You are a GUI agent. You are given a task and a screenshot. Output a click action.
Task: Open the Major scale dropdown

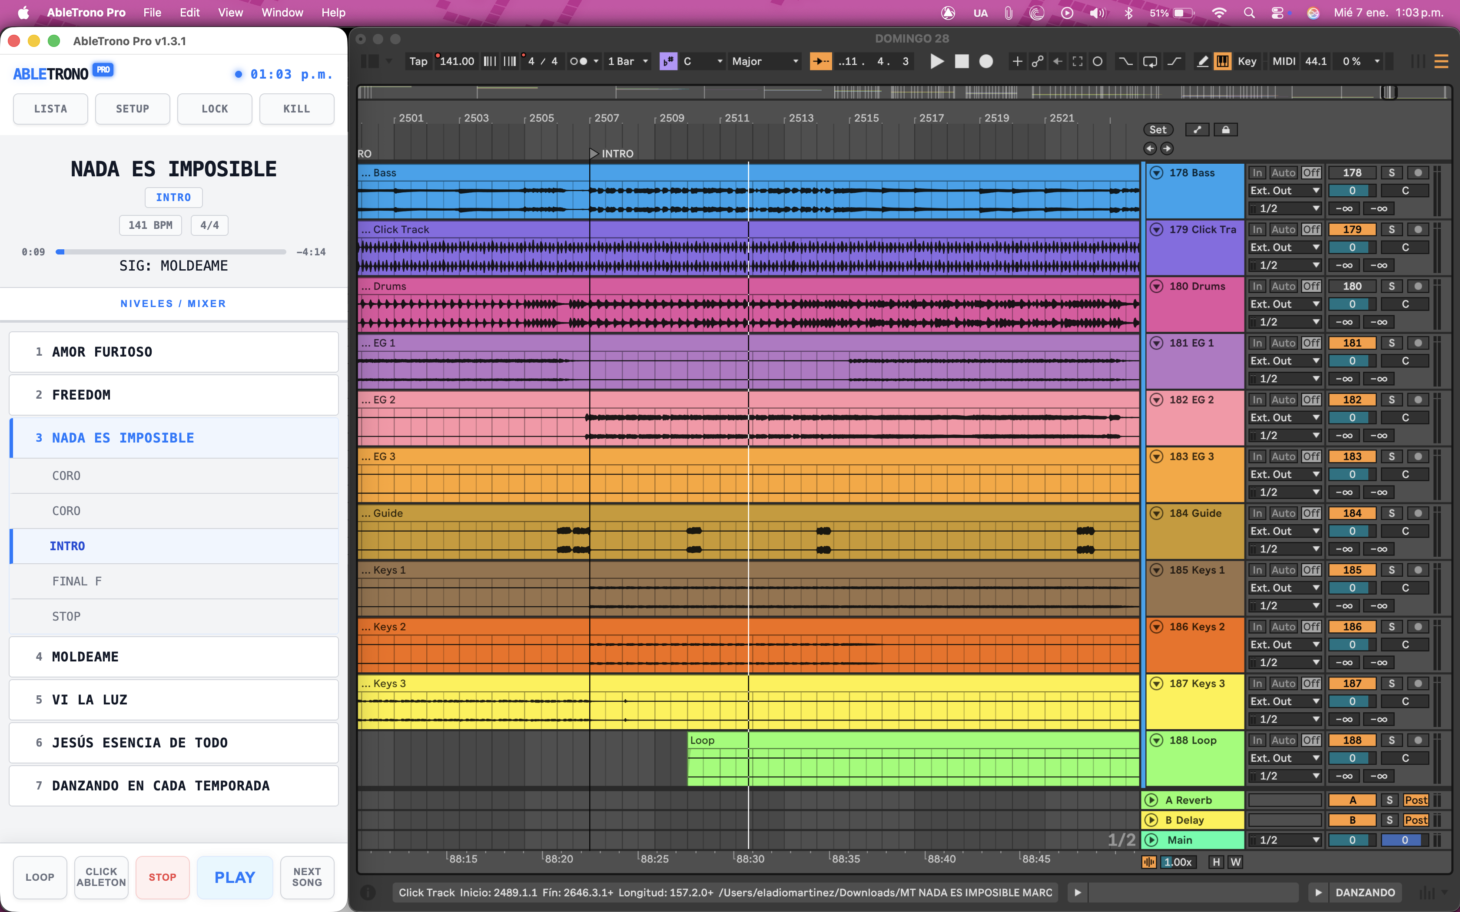point(764,61)
